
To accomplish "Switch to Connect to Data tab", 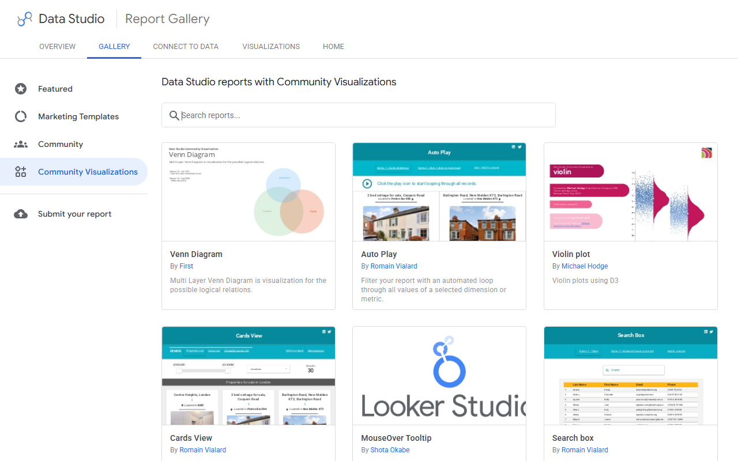I will click(x=186, y=47).
